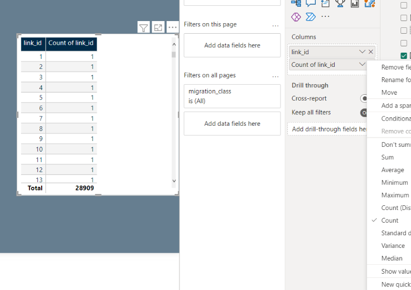Open the migration_class filter card

[x=232, y=96]
